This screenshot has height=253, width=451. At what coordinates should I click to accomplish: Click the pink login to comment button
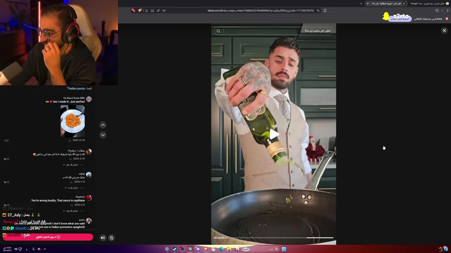(x=48, y=237)
